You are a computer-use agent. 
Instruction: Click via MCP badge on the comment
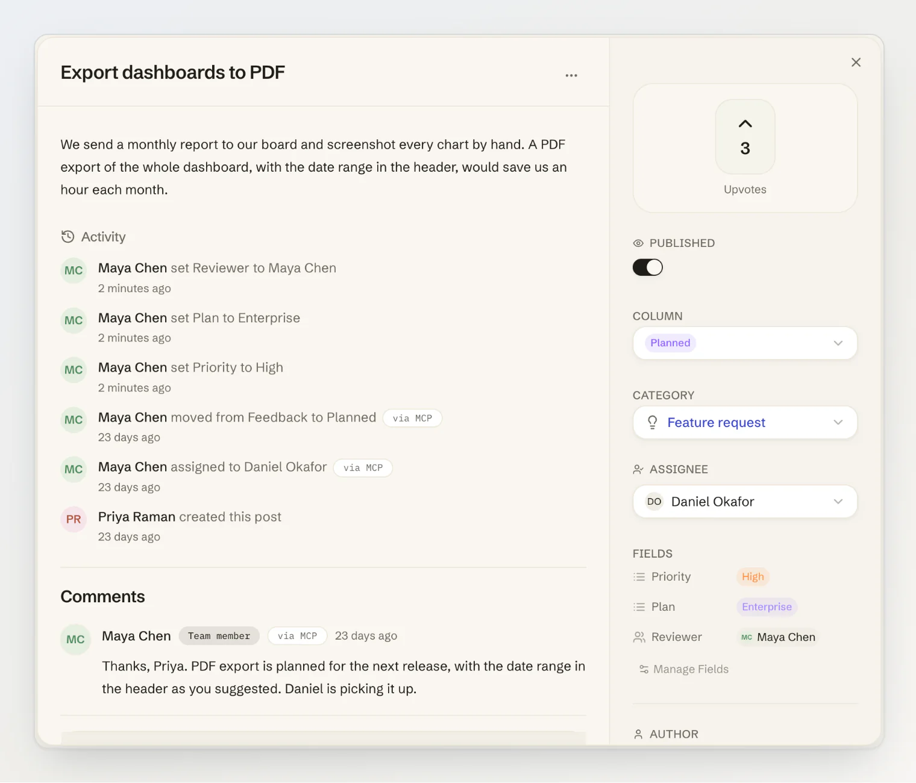click(x=297, y=636)
